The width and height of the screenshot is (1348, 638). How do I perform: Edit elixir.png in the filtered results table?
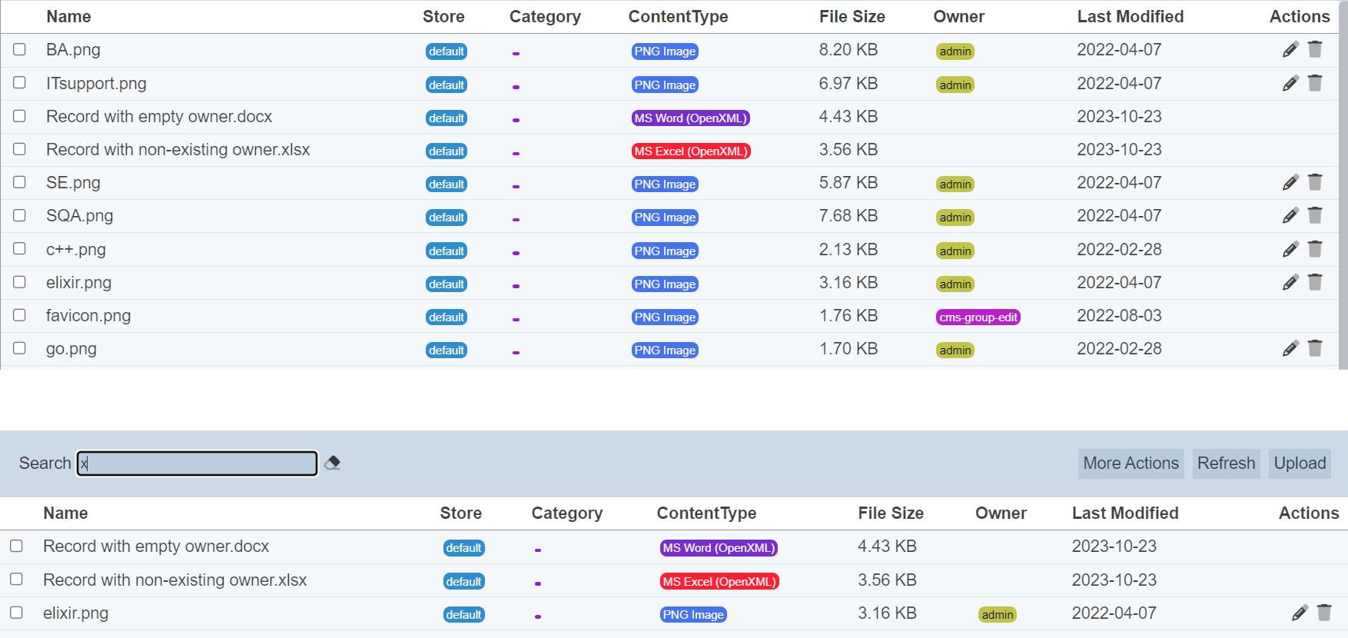tap(1300, 613)
